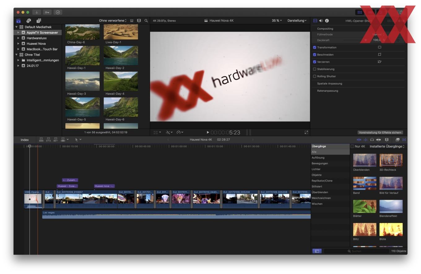This screenshot has width=421, height=274.
Task: Connect clip to primary storyline button
Action: coord(41,140)
